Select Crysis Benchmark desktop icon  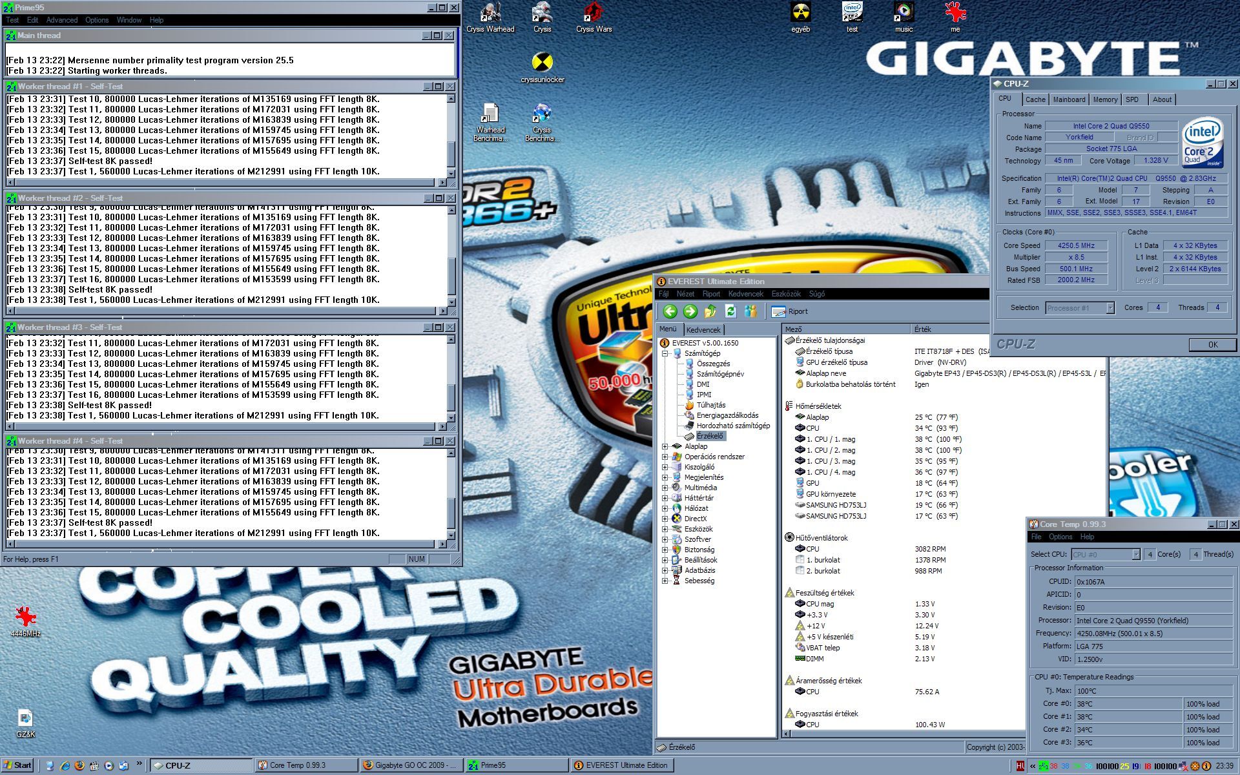[x=542, y=123]
